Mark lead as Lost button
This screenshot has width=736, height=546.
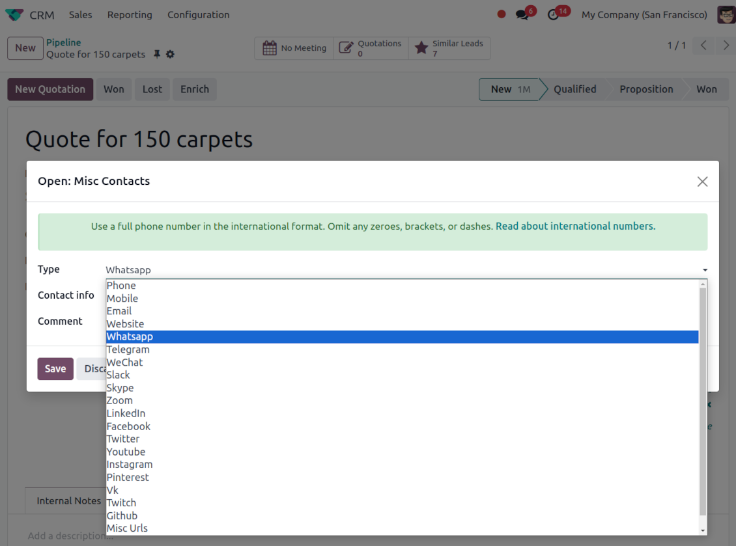[x=152, y=89]
